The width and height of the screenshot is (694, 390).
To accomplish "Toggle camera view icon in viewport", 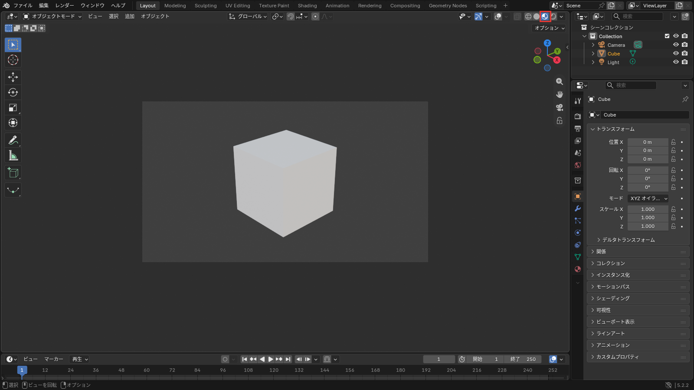I will click(x=560, y=107).
